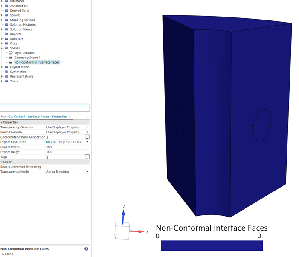Select the Automation folder icon

coord(6,6)
